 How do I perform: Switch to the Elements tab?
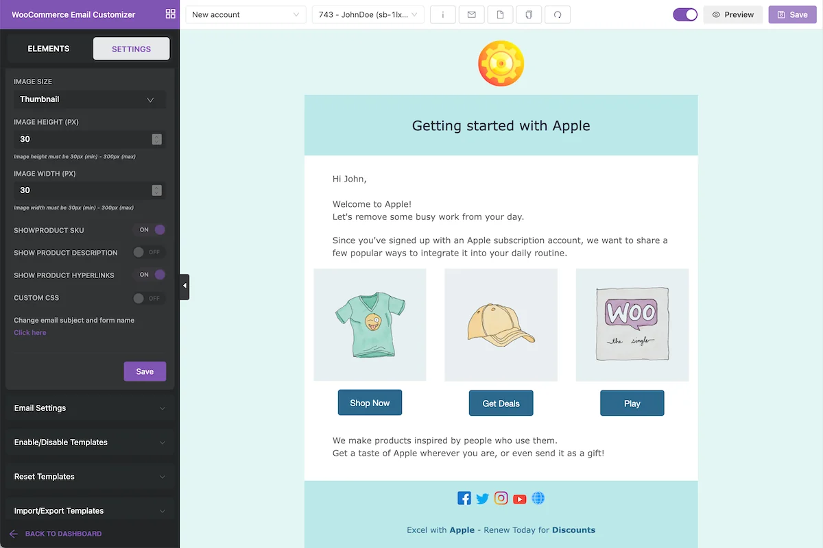tap(49, 49)
